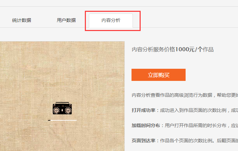This screenshot has height=151, width=238.
Task: Select the bold 页面到达率 label
Action: 143,141
